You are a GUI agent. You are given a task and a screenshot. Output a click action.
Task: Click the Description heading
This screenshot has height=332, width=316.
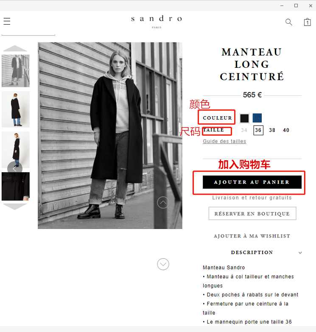point(252,252)
